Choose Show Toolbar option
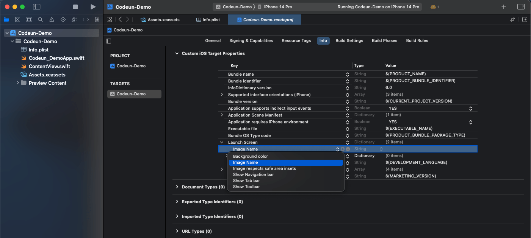 click(x=286, y=187)
